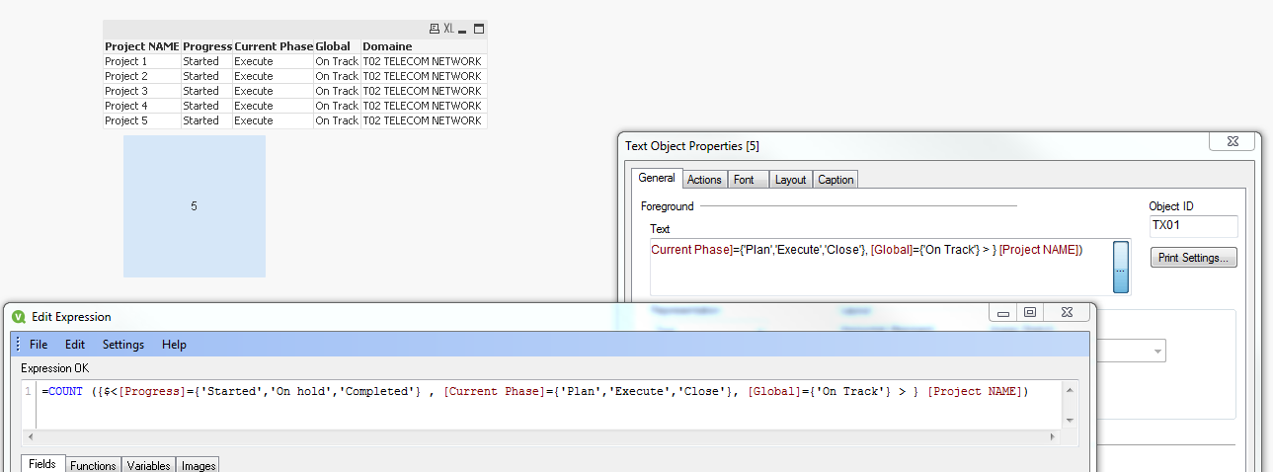This screenshot has height=472, width=1273.
Task: Switch to the Caption tab
Action: tap(835, 180)
